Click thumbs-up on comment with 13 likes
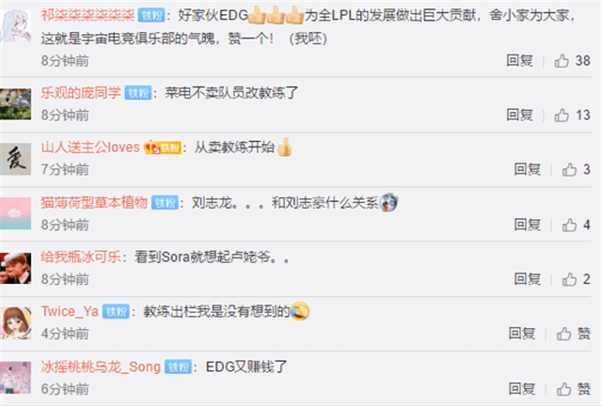The height and width of the screenshot is (406, 602). tap(562, 115)
